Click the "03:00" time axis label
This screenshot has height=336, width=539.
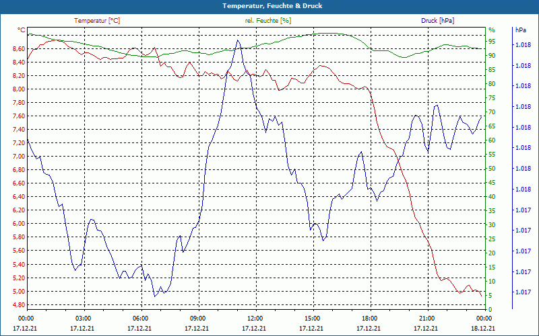click(83, 319)
